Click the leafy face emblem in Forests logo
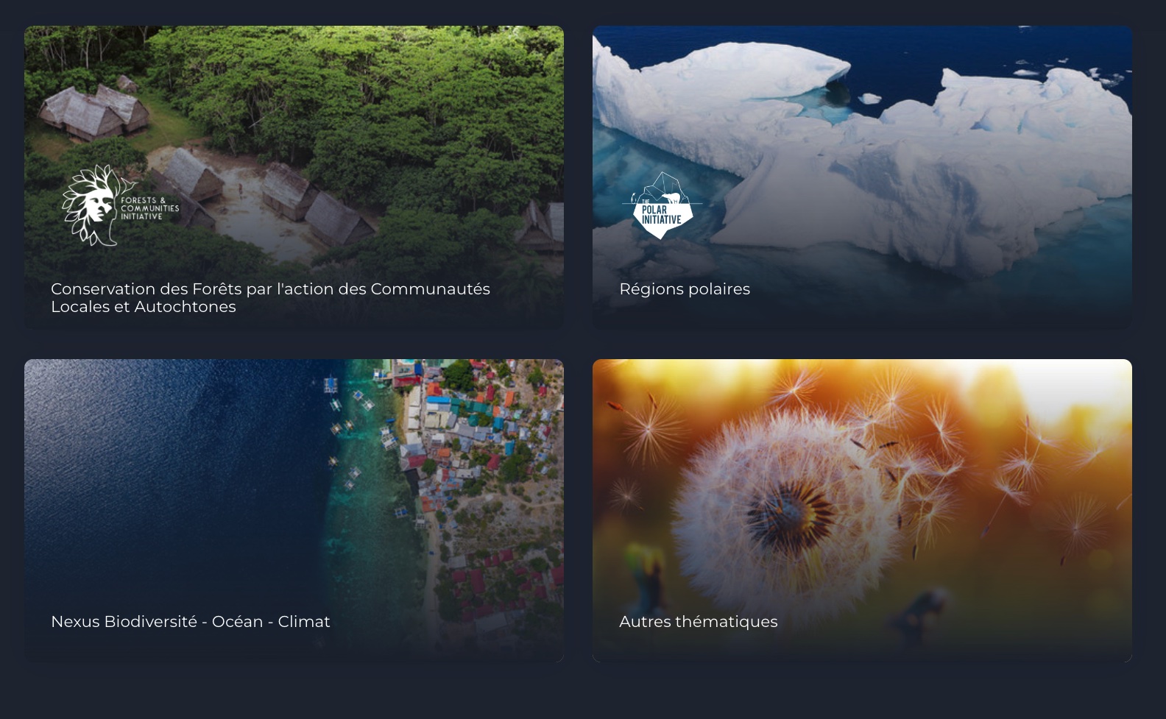This screenshot has width=1166, height=719. pos(91,205)
